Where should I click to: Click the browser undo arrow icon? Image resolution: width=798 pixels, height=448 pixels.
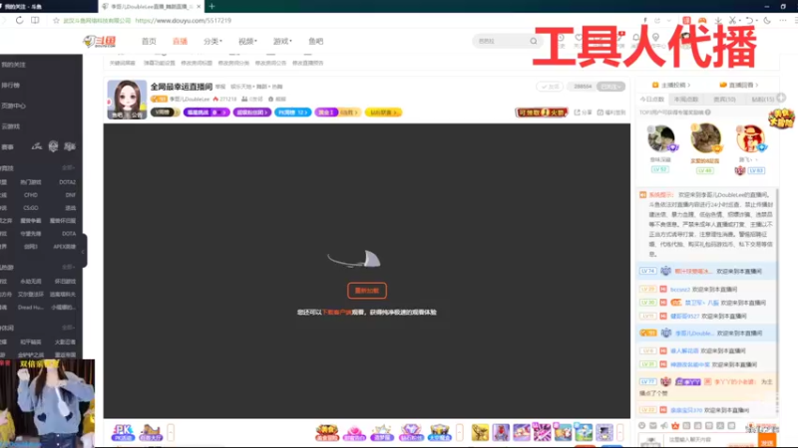tap(750, 20)
